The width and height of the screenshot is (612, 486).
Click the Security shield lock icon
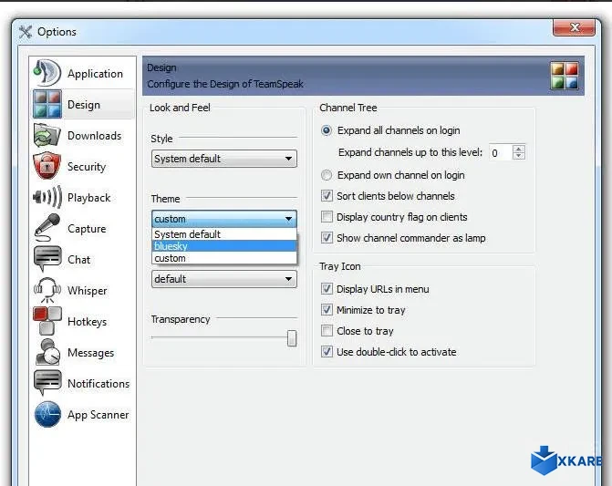tap(47, 166)
